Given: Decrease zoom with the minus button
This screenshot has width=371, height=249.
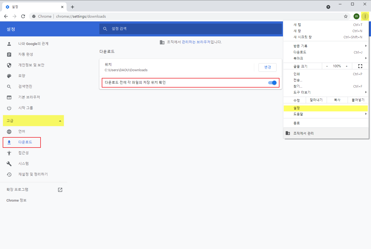Looking at the screenshot, I should coord(327,66).
